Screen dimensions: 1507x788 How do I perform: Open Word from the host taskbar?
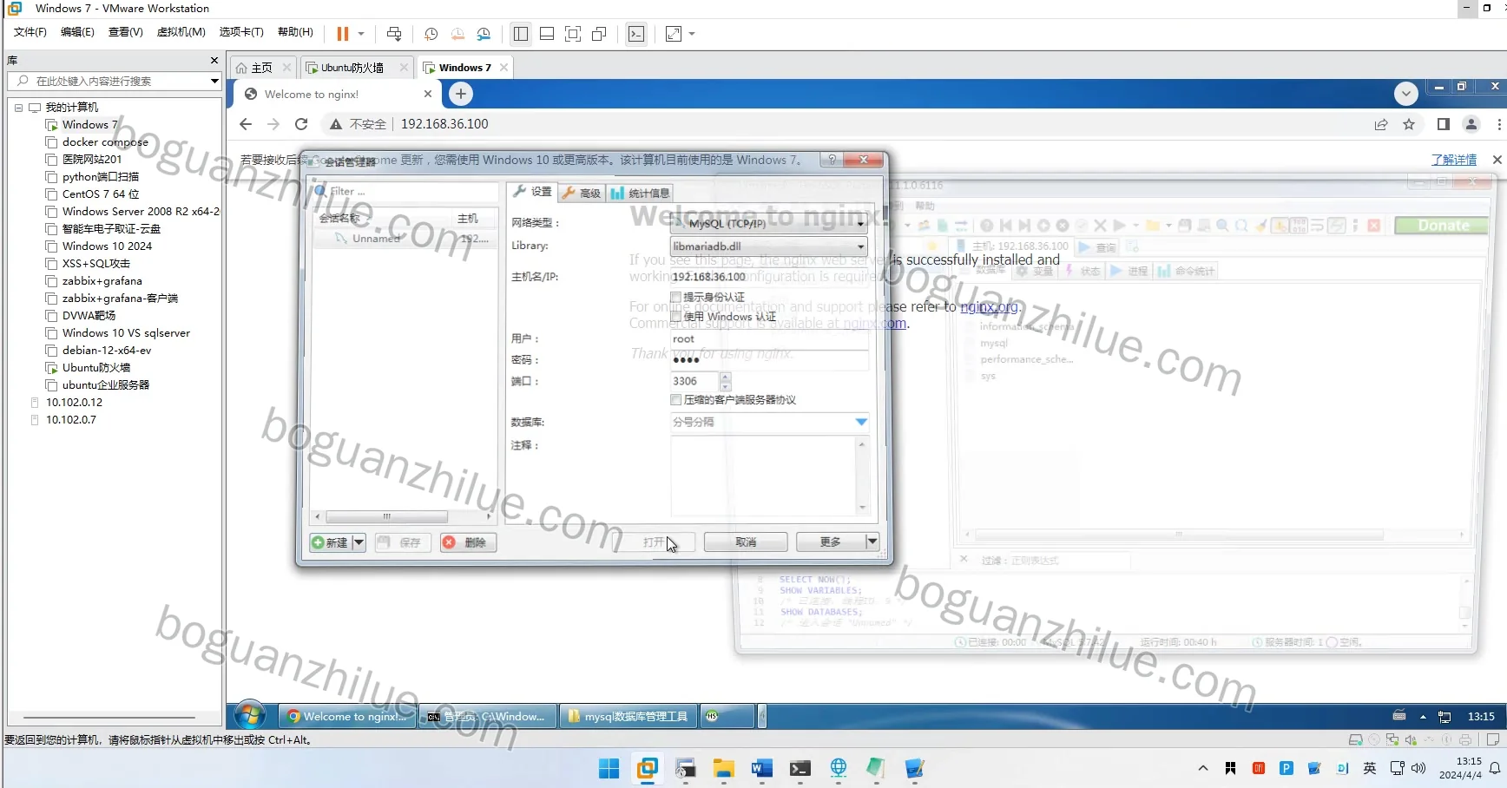pos(761,768)
